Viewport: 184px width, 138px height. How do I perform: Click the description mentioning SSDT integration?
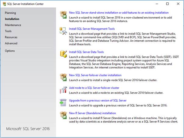click(124, 62)
